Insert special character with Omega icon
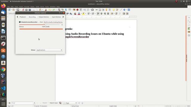Screen dimensions: 191x107 click(93, 10)
